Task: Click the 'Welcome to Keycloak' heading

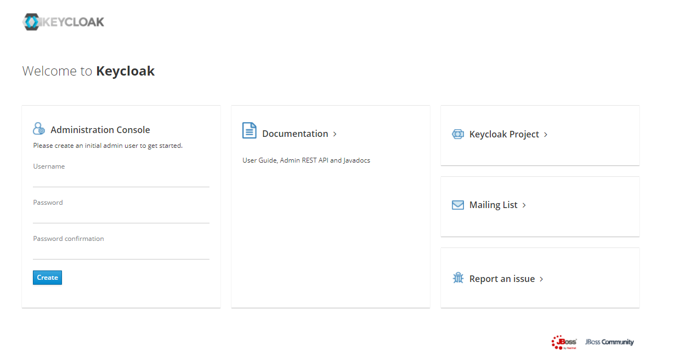Action: pos(88,71)
